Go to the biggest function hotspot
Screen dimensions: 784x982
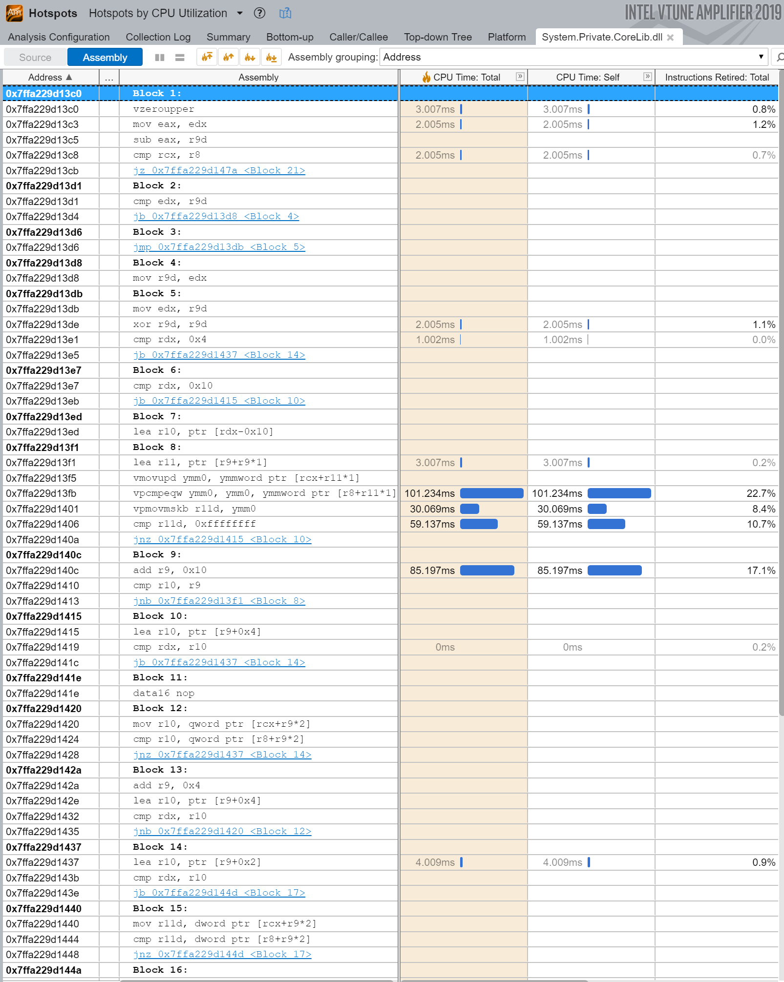point(207,57)
